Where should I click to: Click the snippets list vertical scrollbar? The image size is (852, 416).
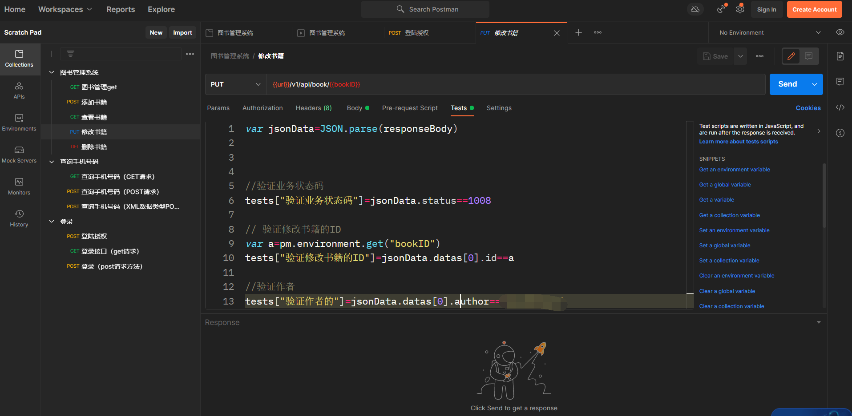[824, 195]
